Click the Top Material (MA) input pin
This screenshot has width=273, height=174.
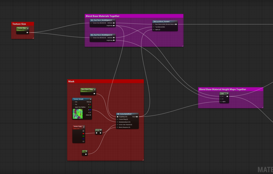154,27
